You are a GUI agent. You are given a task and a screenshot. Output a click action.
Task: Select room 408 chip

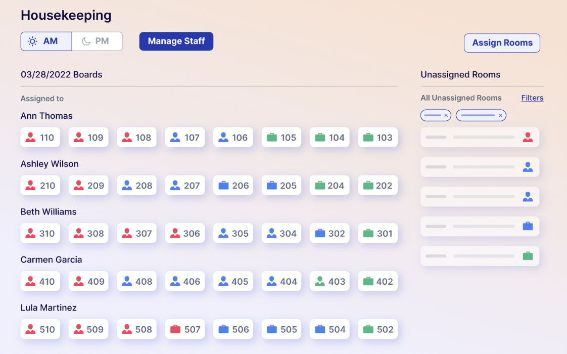[x=136, y=281]
